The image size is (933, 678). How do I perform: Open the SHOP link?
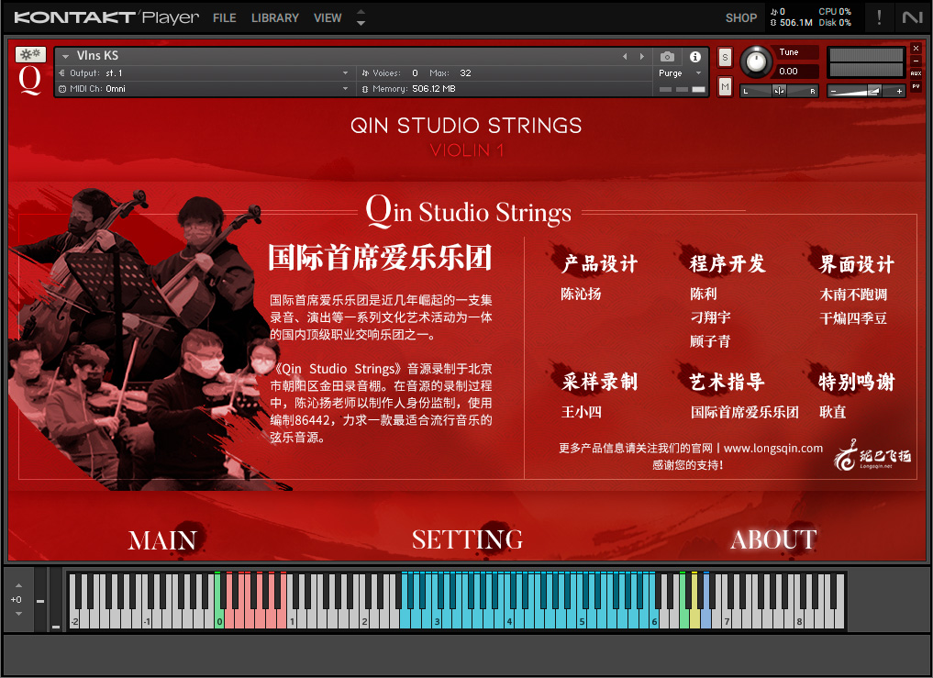click(741, 17)
